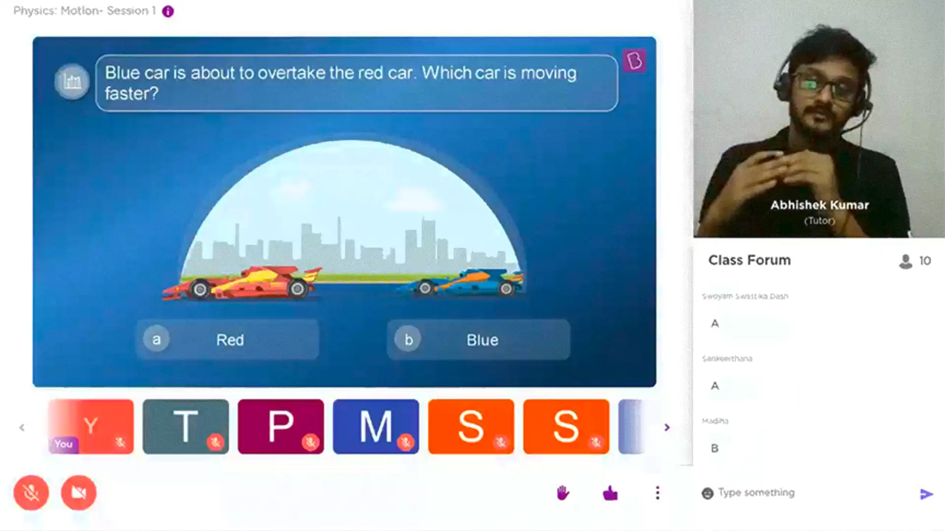The height and width of the screenshot is (531, 945).
Task: Click the three-dot more options icon
Action: click(657, 493)
